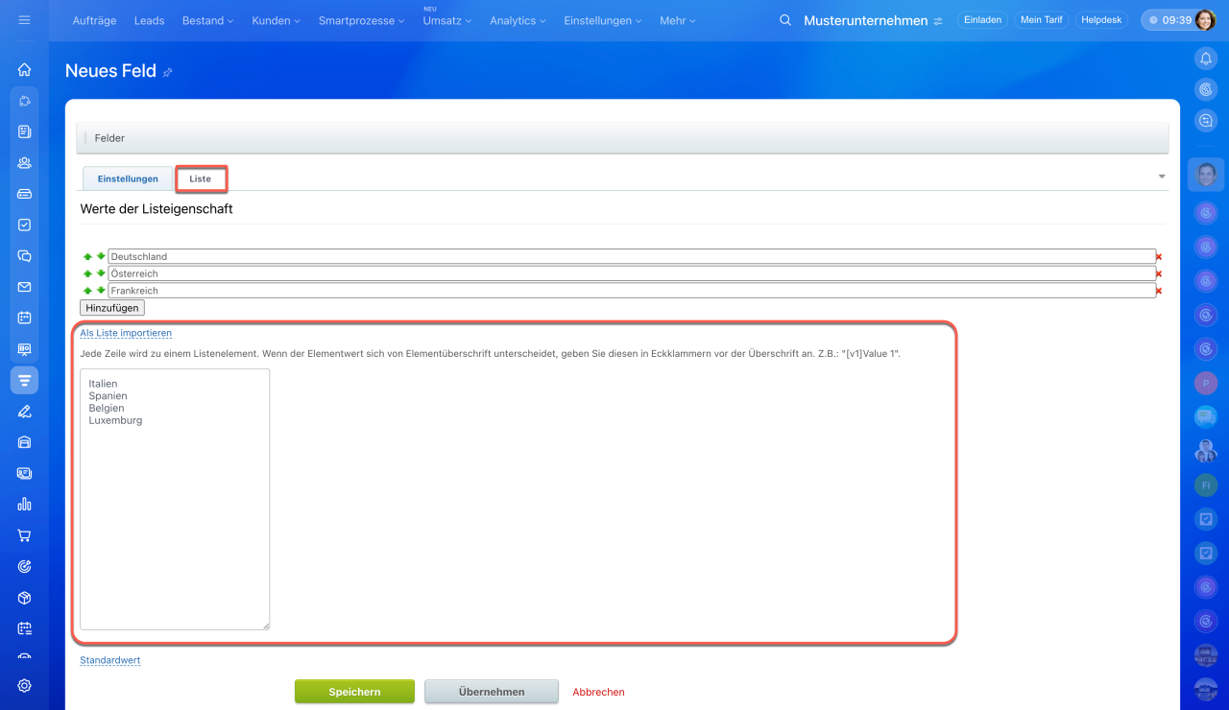The image size is (1229, 710).
Task: Open the chat bubbles sidebar icon
Action: [25, 256]
